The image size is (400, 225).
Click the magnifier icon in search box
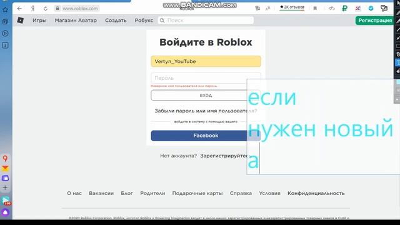pyautogui.click(x=162, y=21)
